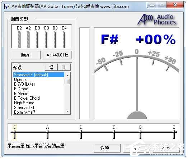Image resolution: width=188 pixels, height=159 pixels.
Task: Click the A: 440.0 Hz button
Action: 57,55
